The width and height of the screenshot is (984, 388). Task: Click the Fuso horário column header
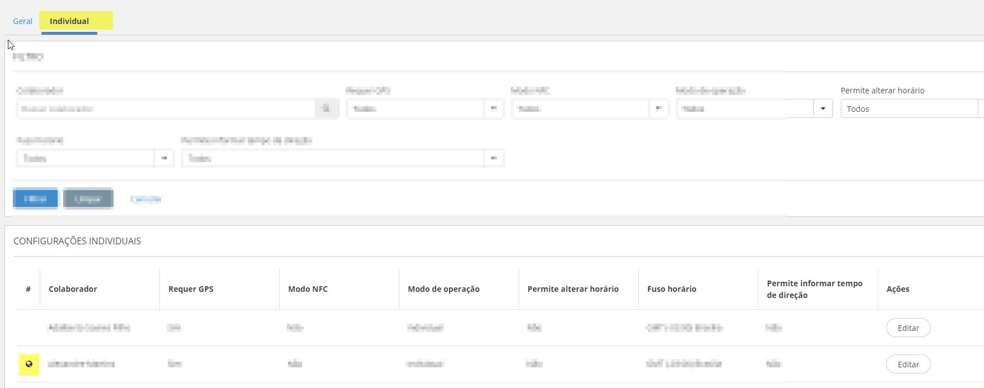click(x=671, y=289)
